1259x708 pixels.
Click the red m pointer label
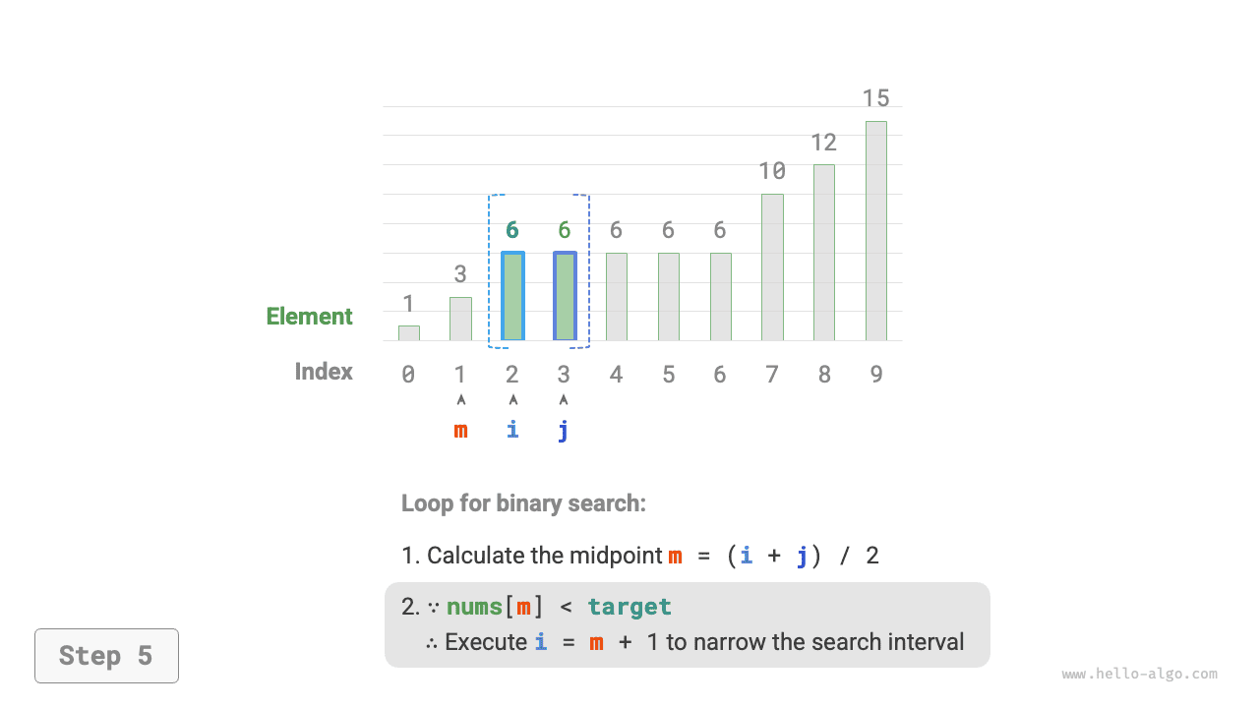click(460, 430)
